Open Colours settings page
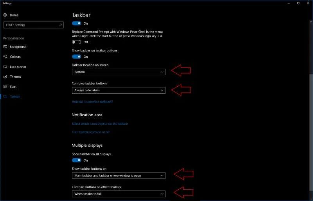The height and width of the screenshot is (201, 313). click(x=15, y=57)
